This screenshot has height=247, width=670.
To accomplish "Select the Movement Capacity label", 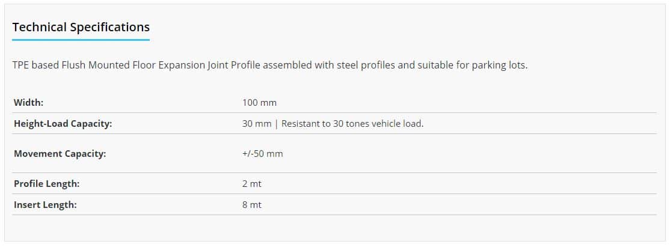I will coord(60,154).
